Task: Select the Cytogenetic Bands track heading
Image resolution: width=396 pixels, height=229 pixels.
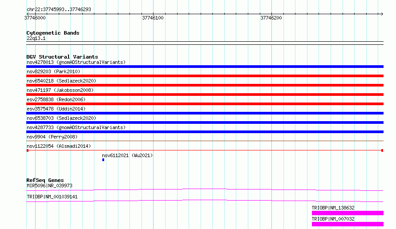Action: pyautogui.click(x=53, y=33)
